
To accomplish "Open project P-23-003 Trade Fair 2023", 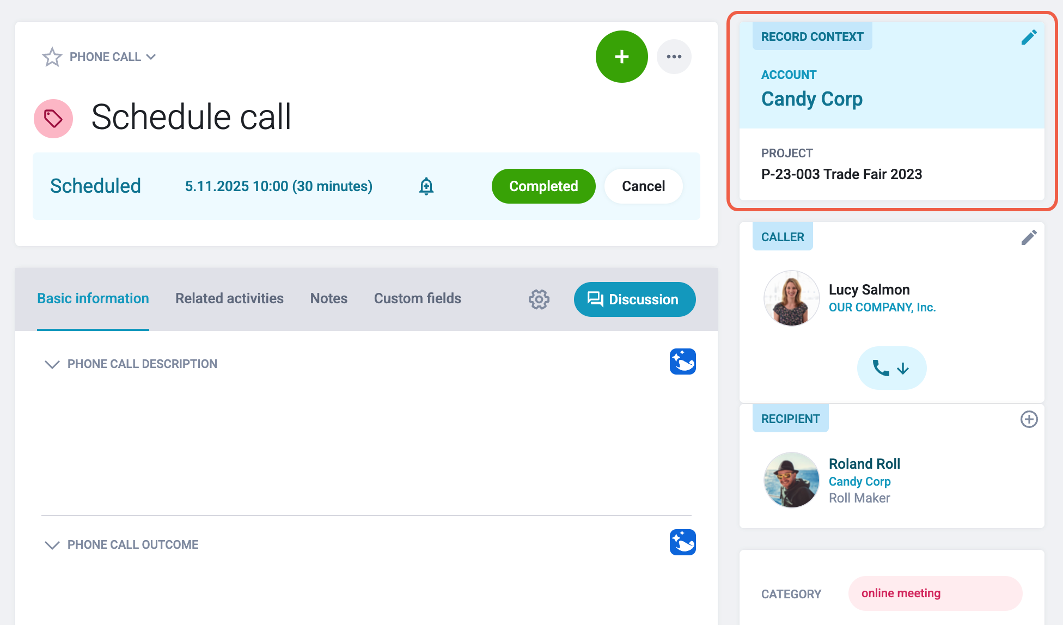I will click(x=841, y=174).
